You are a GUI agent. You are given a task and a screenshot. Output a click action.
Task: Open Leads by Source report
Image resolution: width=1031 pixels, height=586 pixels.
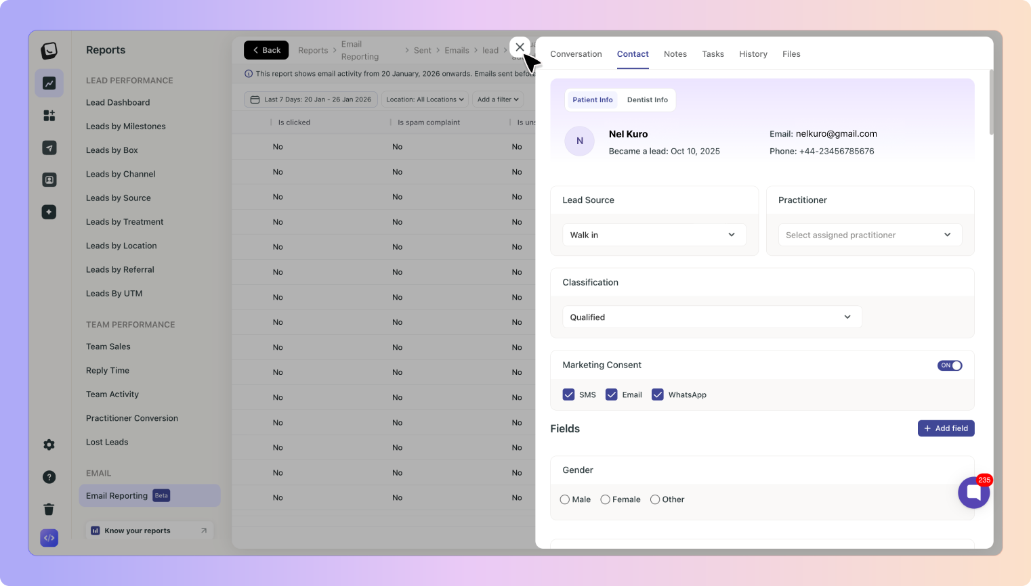119,198
